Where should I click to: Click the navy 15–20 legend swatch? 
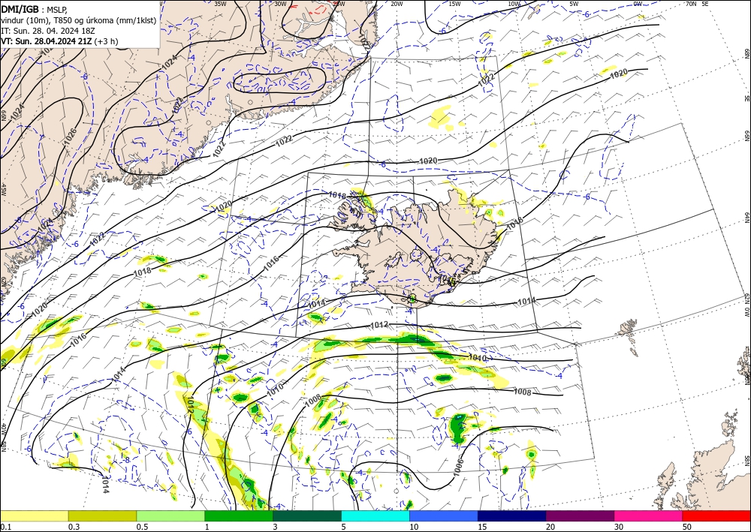click(512, 515)
